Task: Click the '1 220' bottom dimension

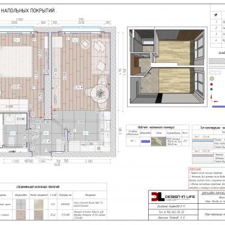Action: tap(16, 161)
